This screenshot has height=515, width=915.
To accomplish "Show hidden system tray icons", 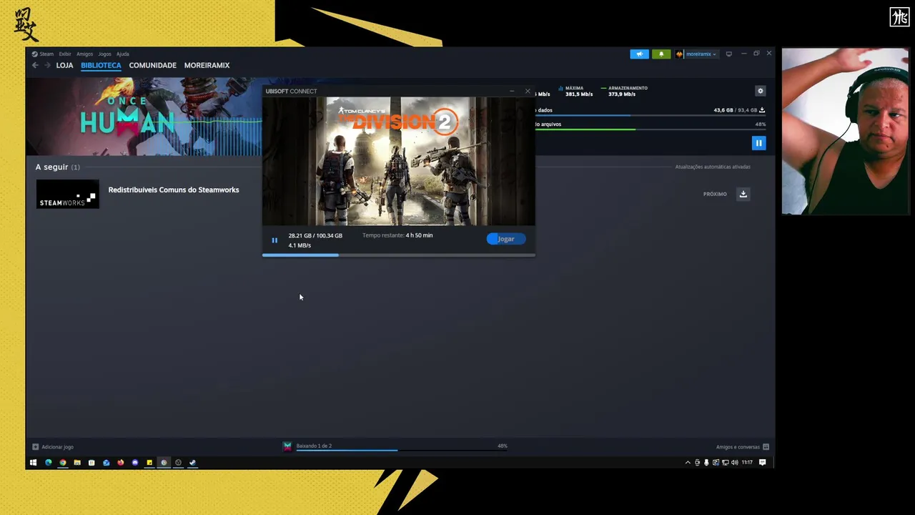I will point(688,463).
